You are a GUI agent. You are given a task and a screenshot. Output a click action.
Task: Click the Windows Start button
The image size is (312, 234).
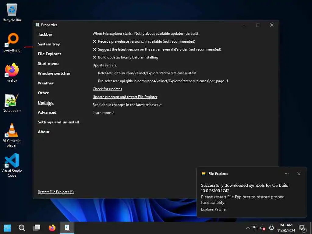[x=7, y=228]
